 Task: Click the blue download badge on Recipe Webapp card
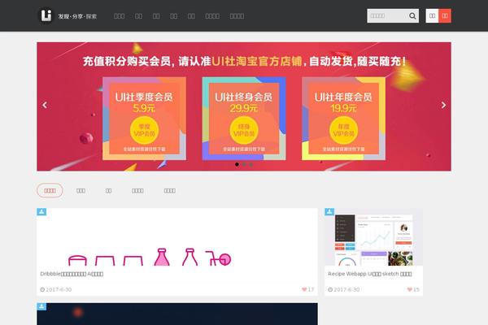coord(329,212)
